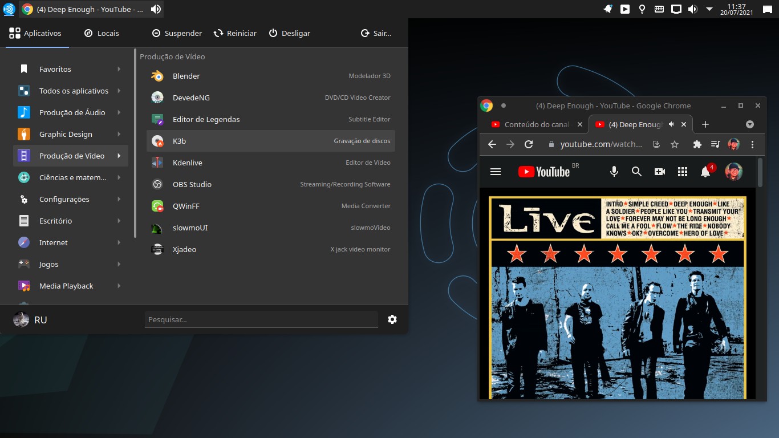Expand Favoritos category
The image size is (779, 438).
click(71, 69)
